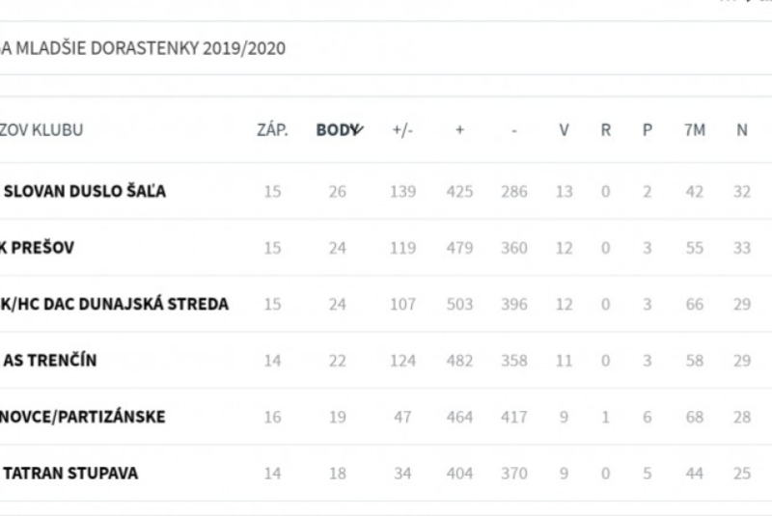Select DAC Dunajská Streda club

[x=115, y=305]
